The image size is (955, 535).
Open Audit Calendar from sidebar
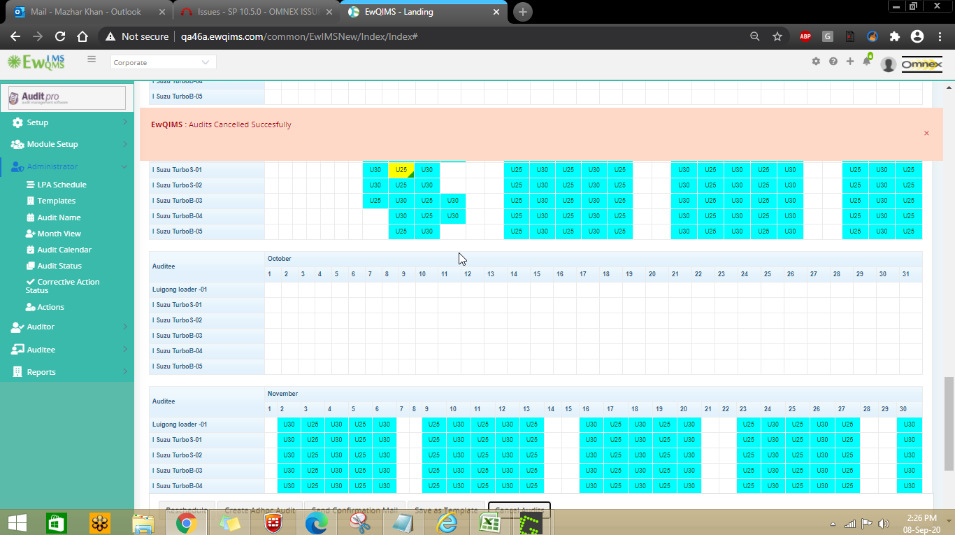(64, 250)
